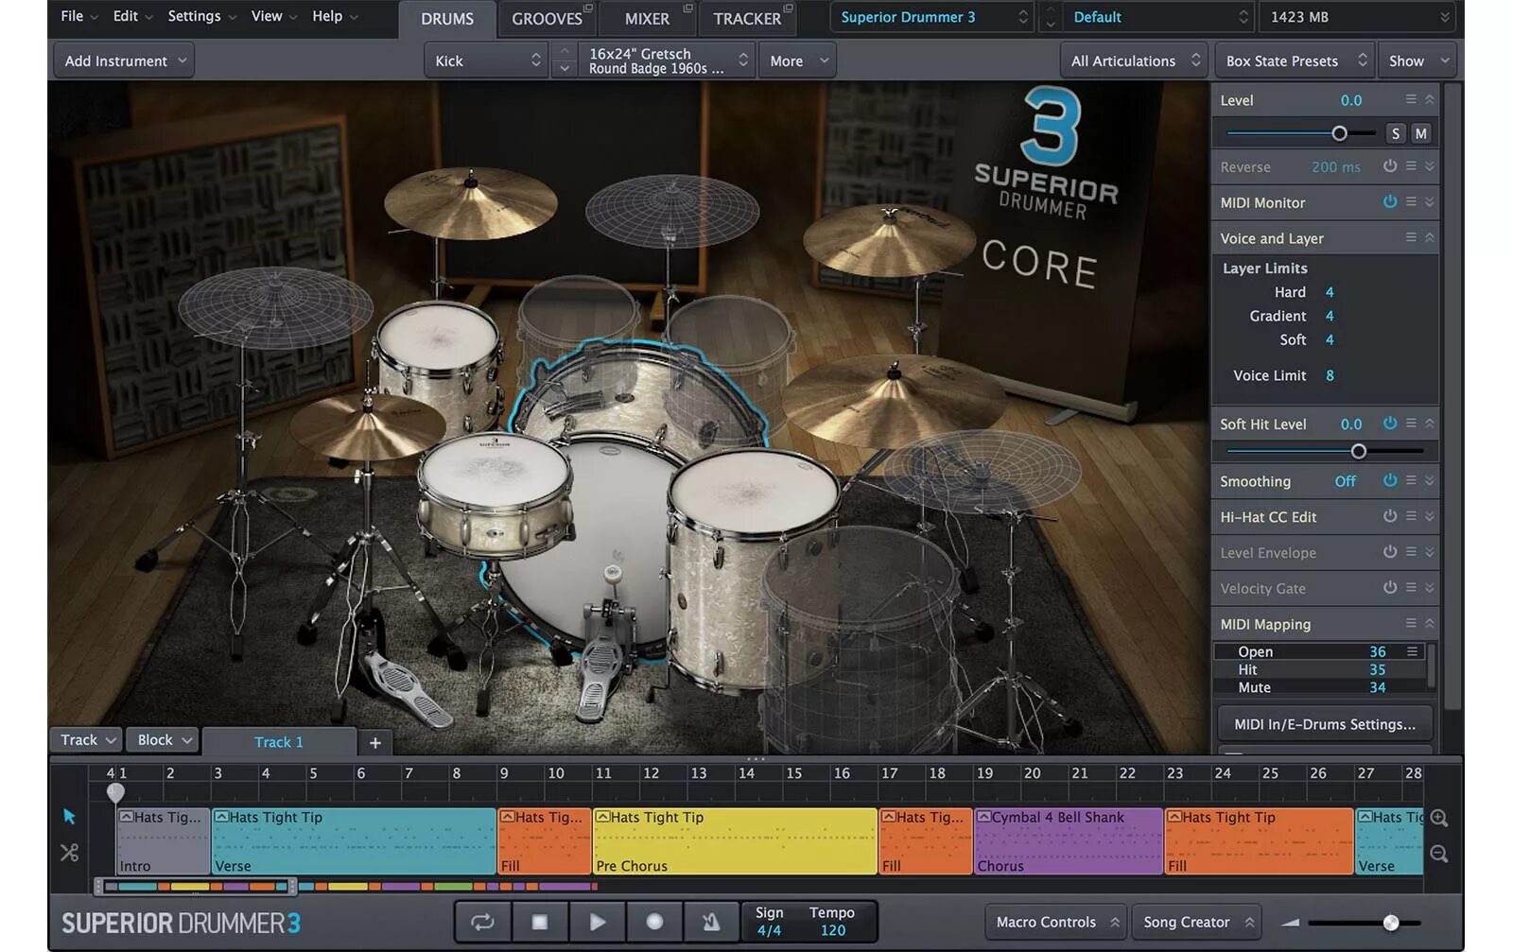Viewport: 1513px width, 952px height.
Task: Zoom in on the song track
Action: pos(1439,818)
